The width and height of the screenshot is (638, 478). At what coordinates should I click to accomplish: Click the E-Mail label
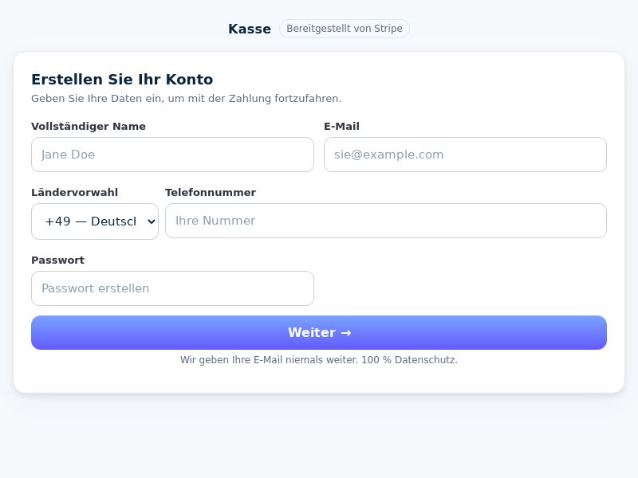[x=341, y=126]
